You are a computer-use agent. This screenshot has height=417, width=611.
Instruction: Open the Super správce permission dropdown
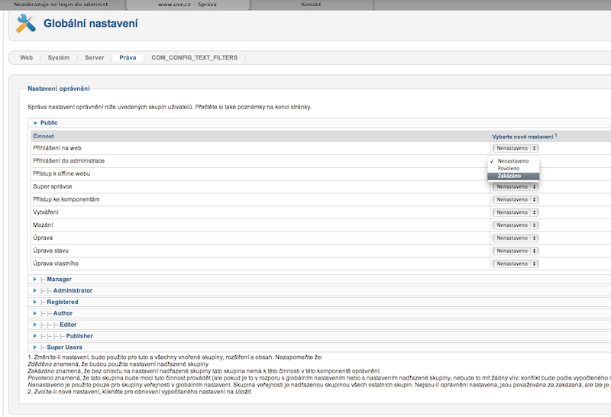pyautogui.click(x=516, y=186)
